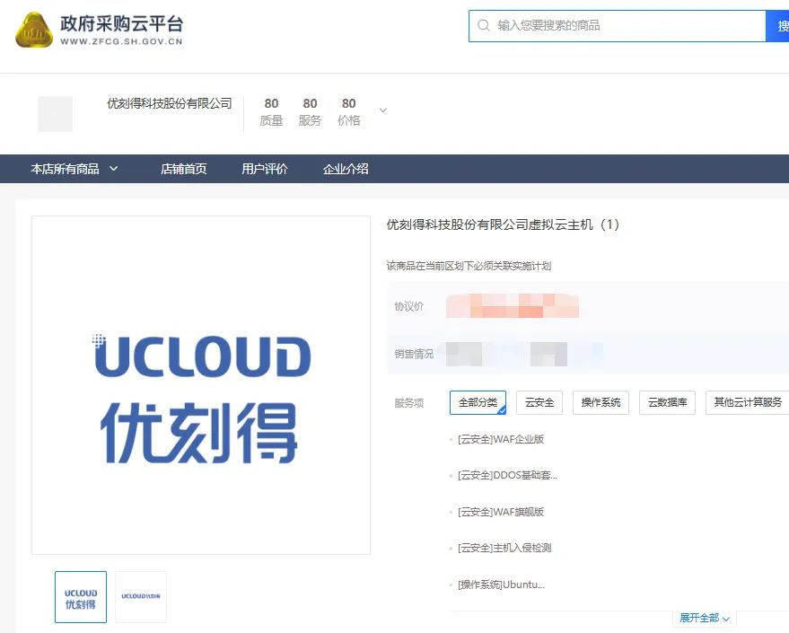This screenshot has width=789, height=633.
Task: Select the second UCLOUD thumbnail
Action: 141,597
